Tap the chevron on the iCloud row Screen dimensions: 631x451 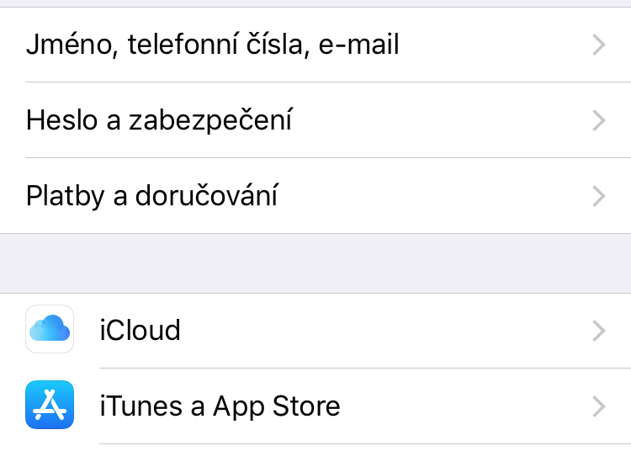(598, 330)
